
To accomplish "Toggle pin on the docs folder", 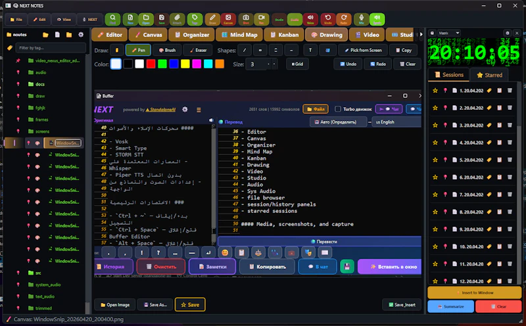I will click(18, 84).
